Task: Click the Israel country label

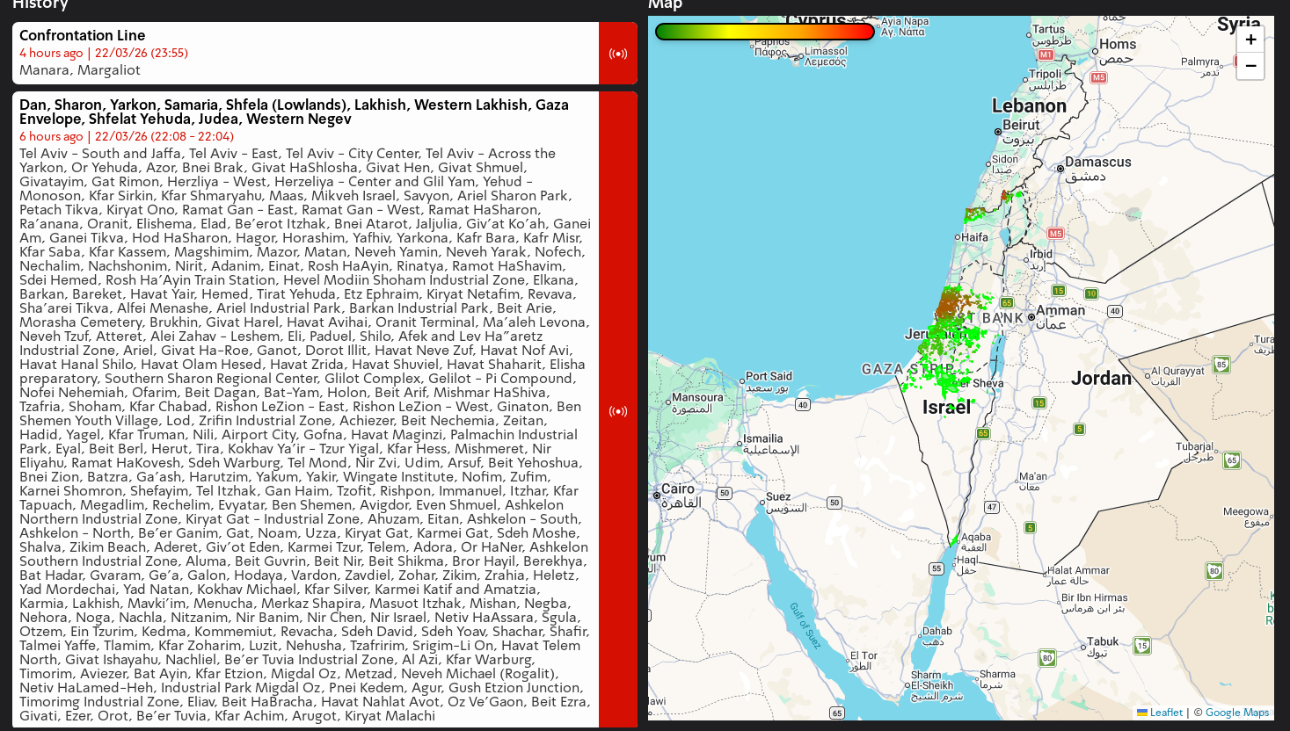Action: click(x=947, y=408)
